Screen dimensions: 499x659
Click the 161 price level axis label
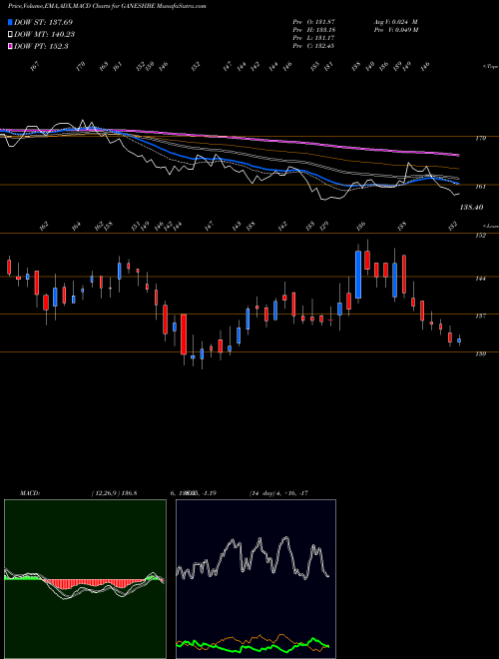(481, 187)
